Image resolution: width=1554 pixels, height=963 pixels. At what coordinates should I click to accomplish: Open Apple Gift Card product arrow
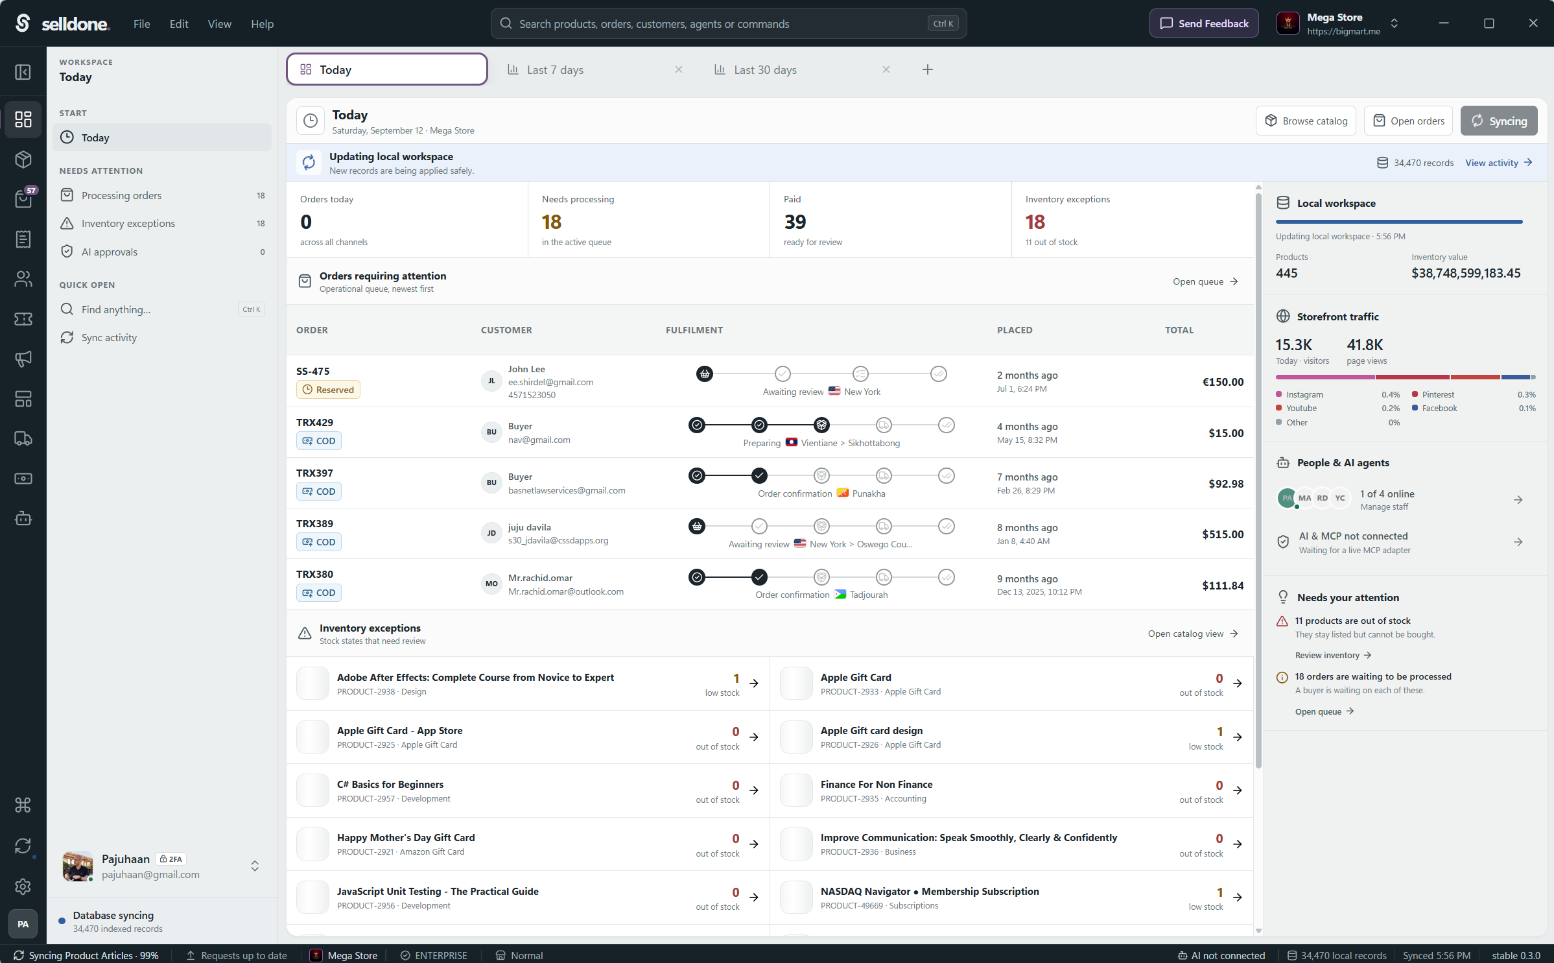point(1238,684)
